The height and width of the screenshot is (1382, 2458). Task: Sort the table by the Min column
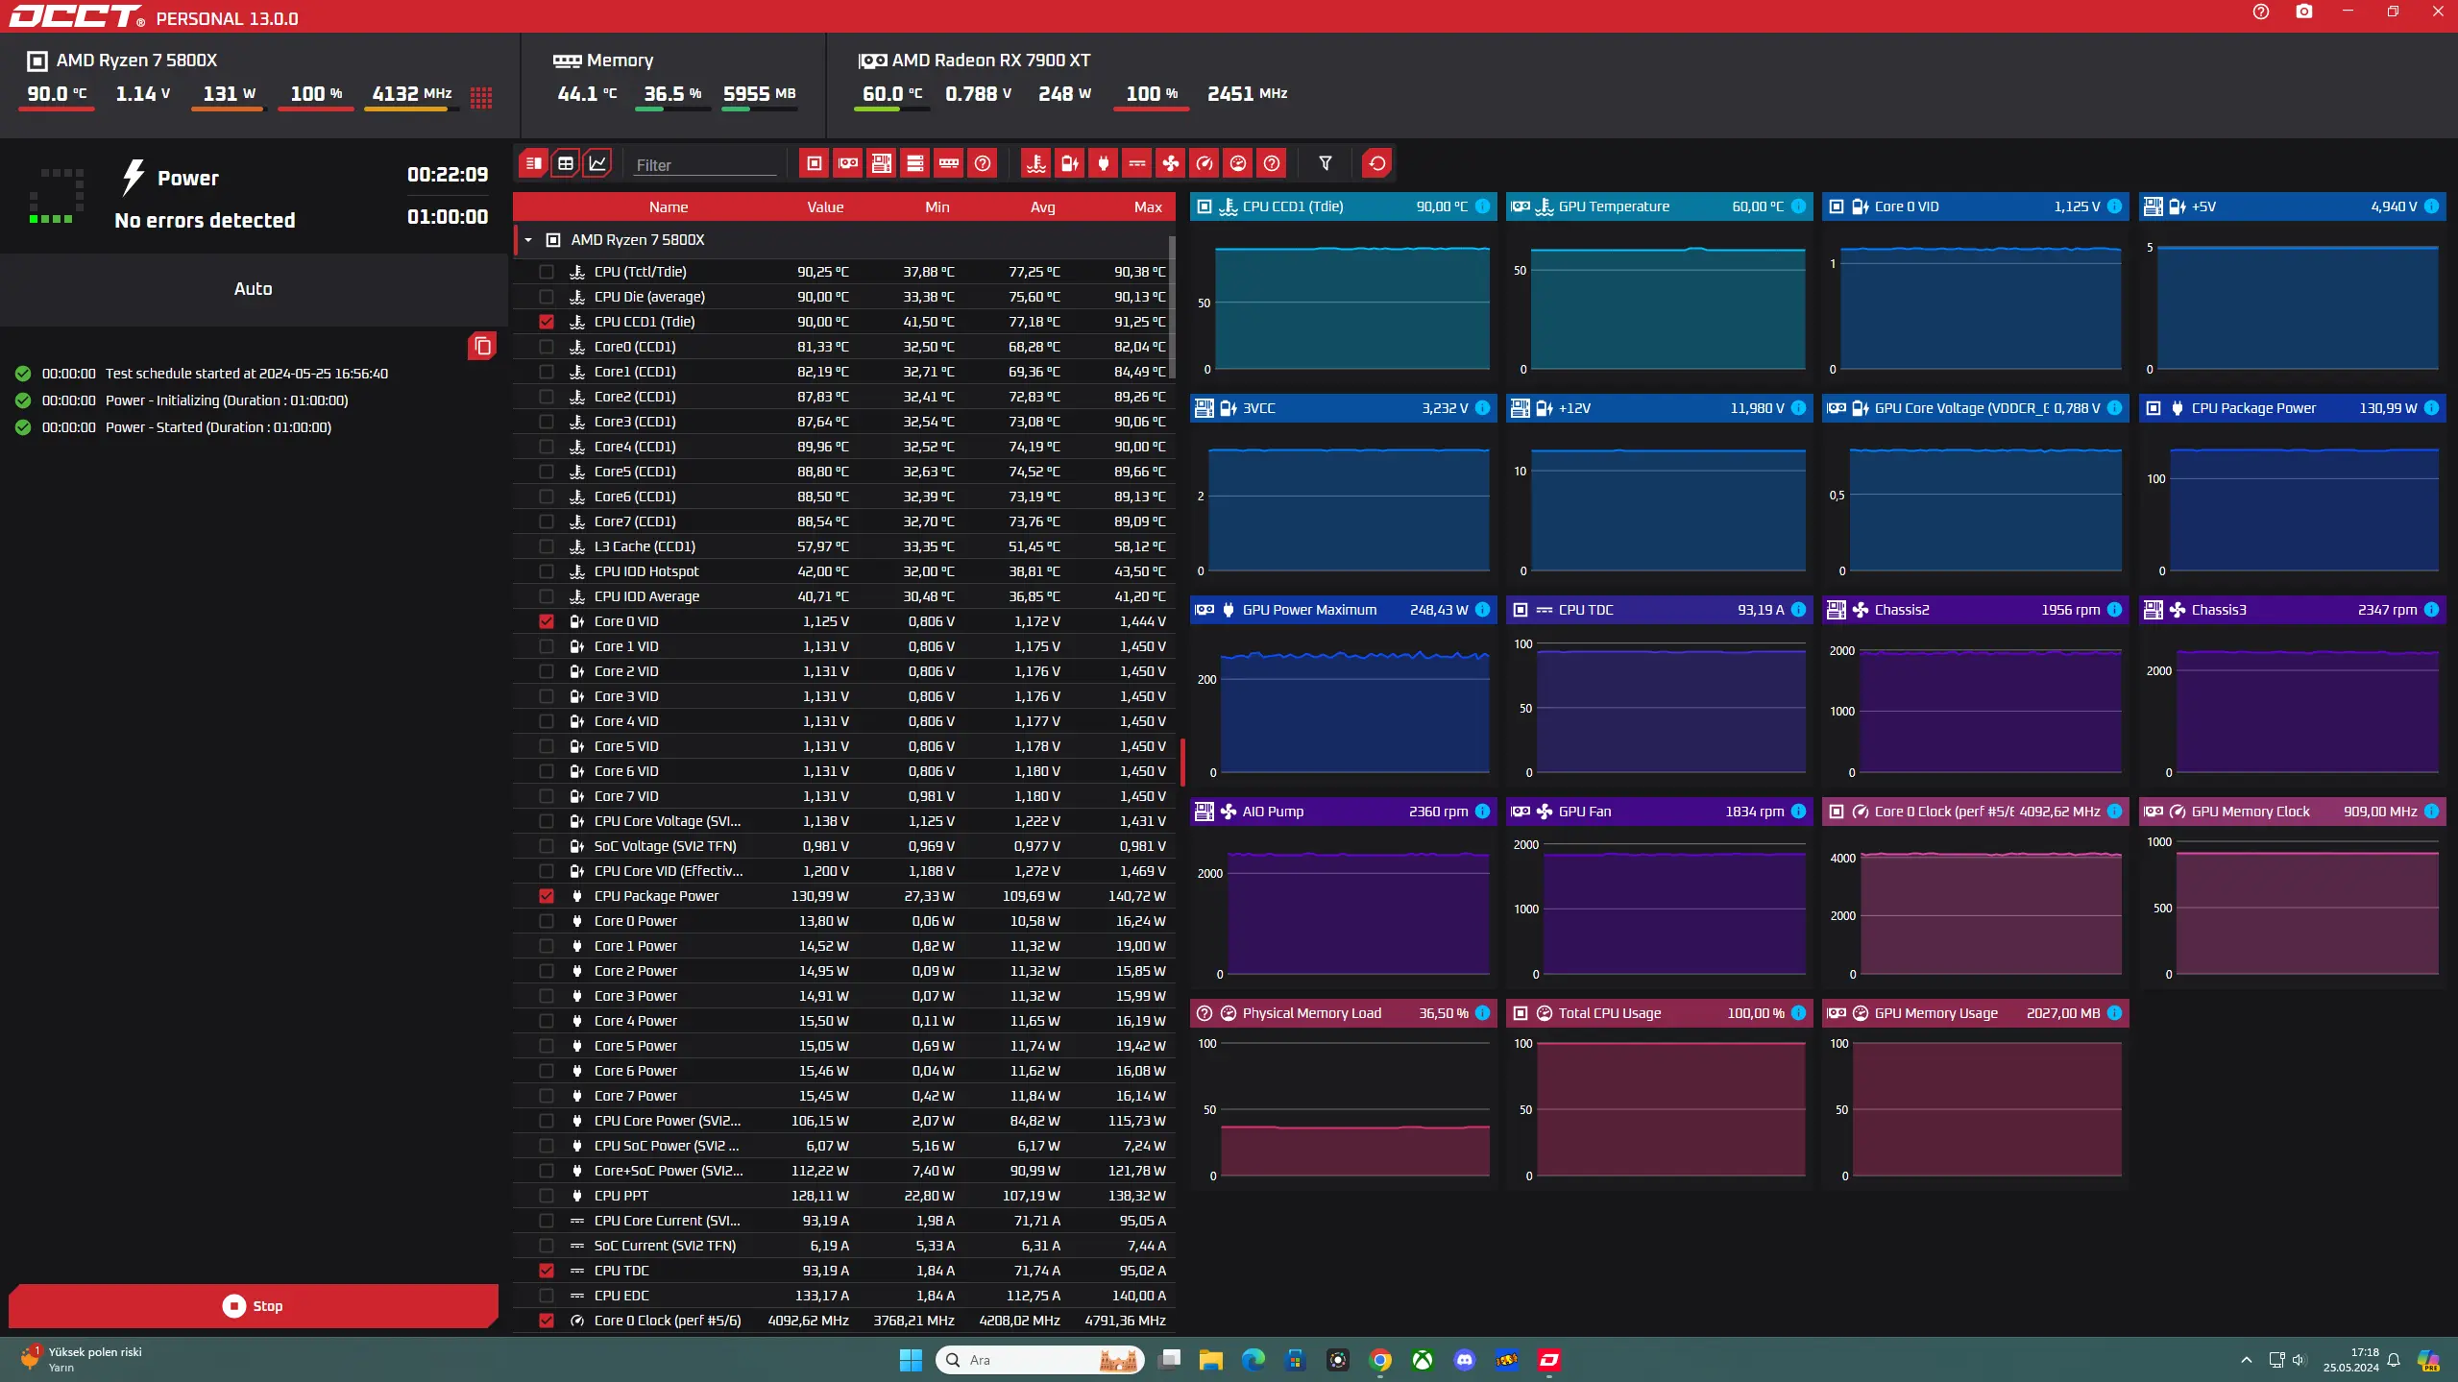tap(937, 207)
